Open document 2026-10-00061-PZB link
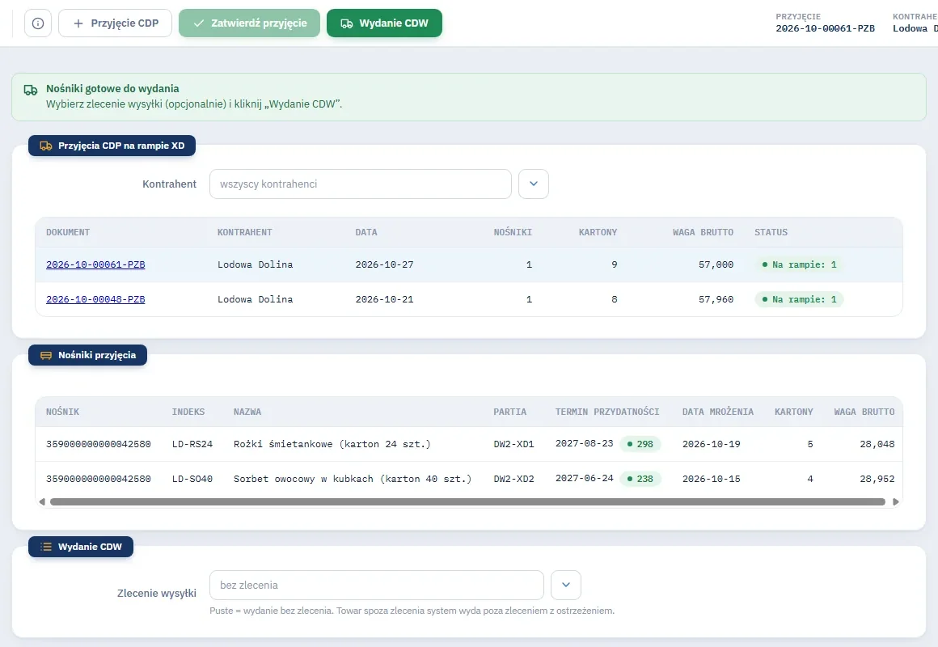This screenshot has height=647, width=938. click(x=95, y=264)
